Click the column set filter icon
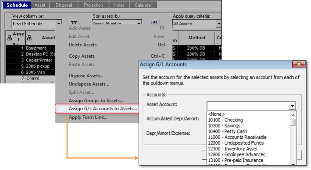Screen dimensions: 311x170 (74, 23)
